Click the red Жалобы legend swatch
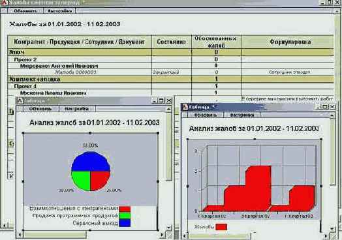Screen dimensions: 342x240 click(x=221, y=227)
